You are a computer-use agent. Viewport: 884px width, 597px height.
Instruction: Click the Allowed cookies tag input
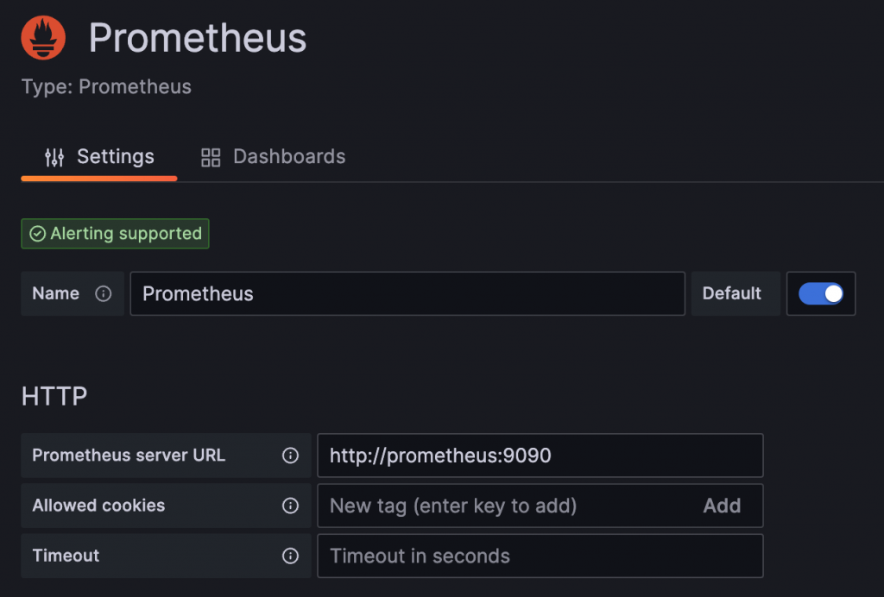pyautogui.click(x=505, y=506)
